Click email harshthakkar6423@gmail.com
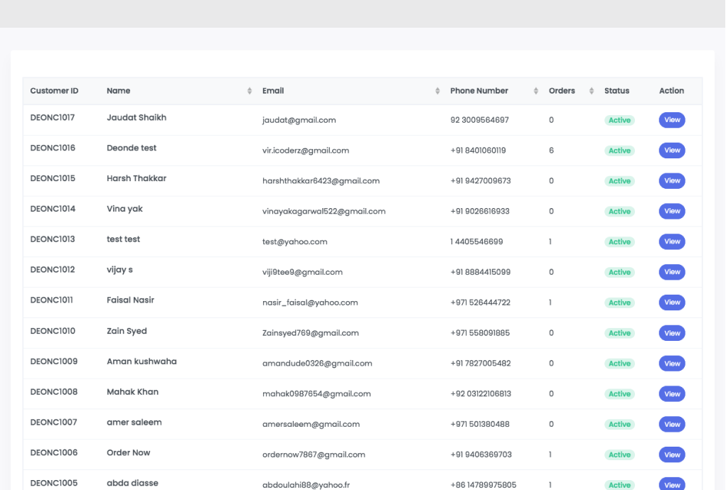726x490 pixels. coord(321,181)
